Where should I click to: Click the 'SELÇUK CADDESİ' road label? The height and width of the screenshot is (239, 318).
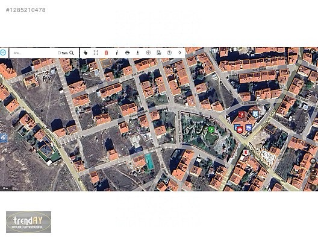tap(269, 118)
